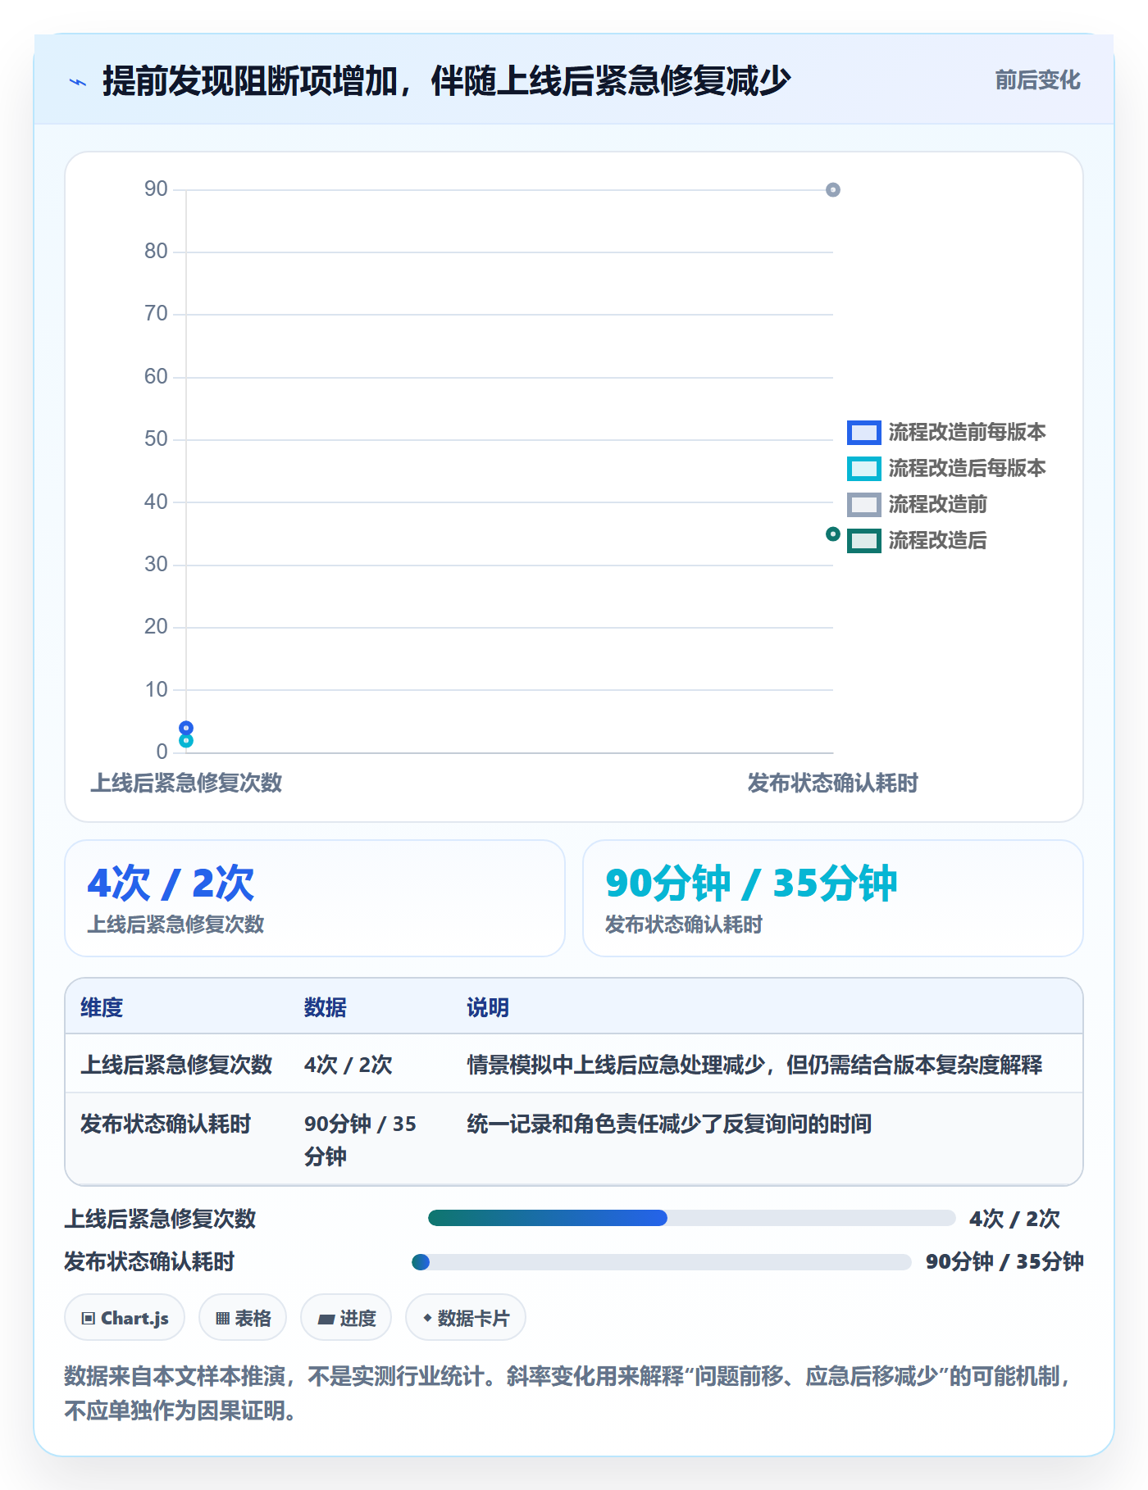Click the 表格 tag chip
Screen dimensions: 1148x1490
coord(243,1318)
